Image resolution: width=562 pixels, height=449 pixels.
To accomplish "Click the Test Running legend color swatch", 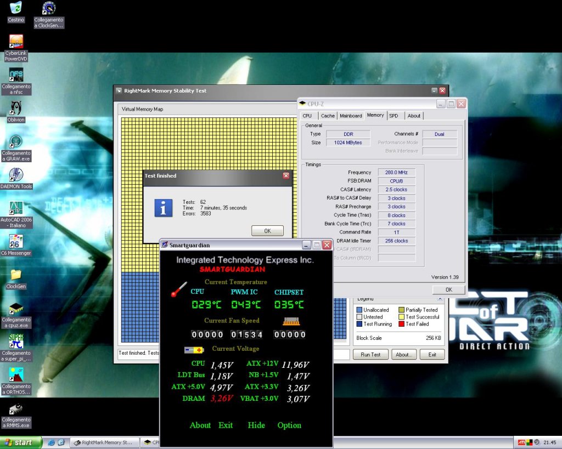I will [x=359, y=323].
